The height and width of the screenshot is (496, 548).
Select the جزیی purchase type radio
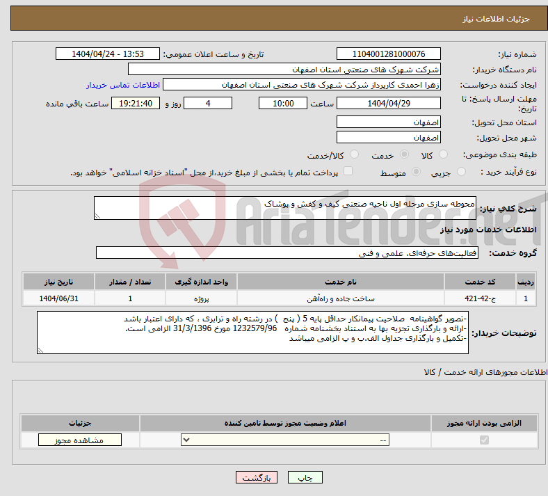(x=461, y=171)
